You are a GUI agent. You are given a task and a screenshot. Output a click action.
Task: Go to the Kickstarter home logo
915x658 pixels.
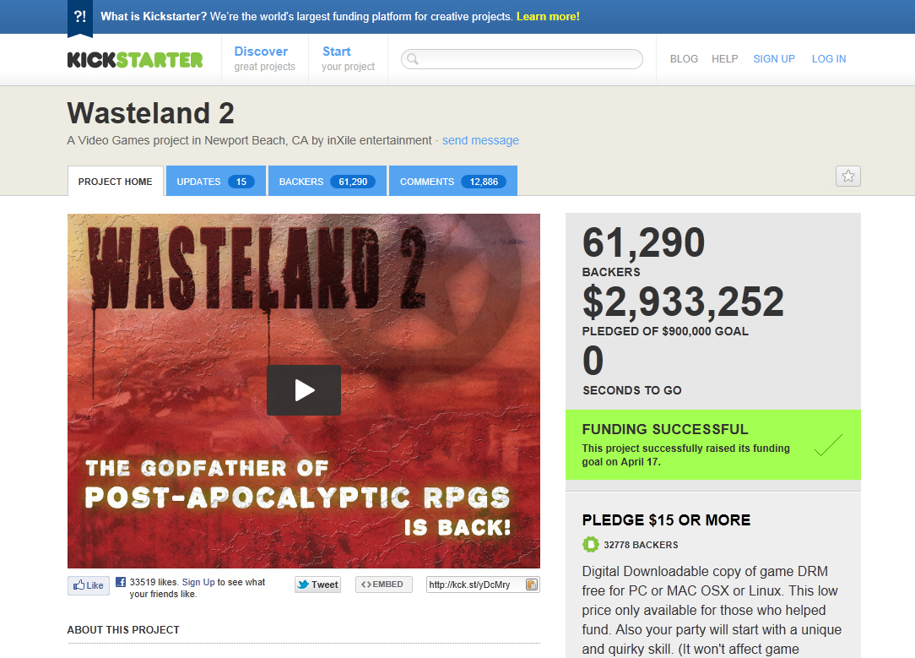pos(135,60)
